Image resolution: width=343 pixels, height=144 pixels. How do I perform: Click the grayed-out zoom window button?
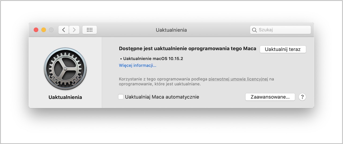point(51,30)
